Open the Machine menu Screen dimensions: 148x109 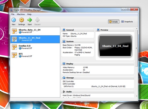(21, 14)
